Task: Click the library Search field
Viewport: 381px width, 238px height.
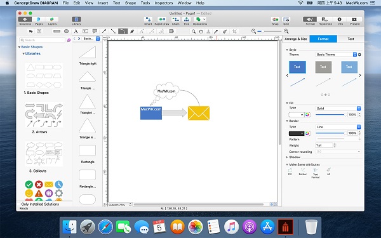Action: pyautogui.click(x=43, y=40)
